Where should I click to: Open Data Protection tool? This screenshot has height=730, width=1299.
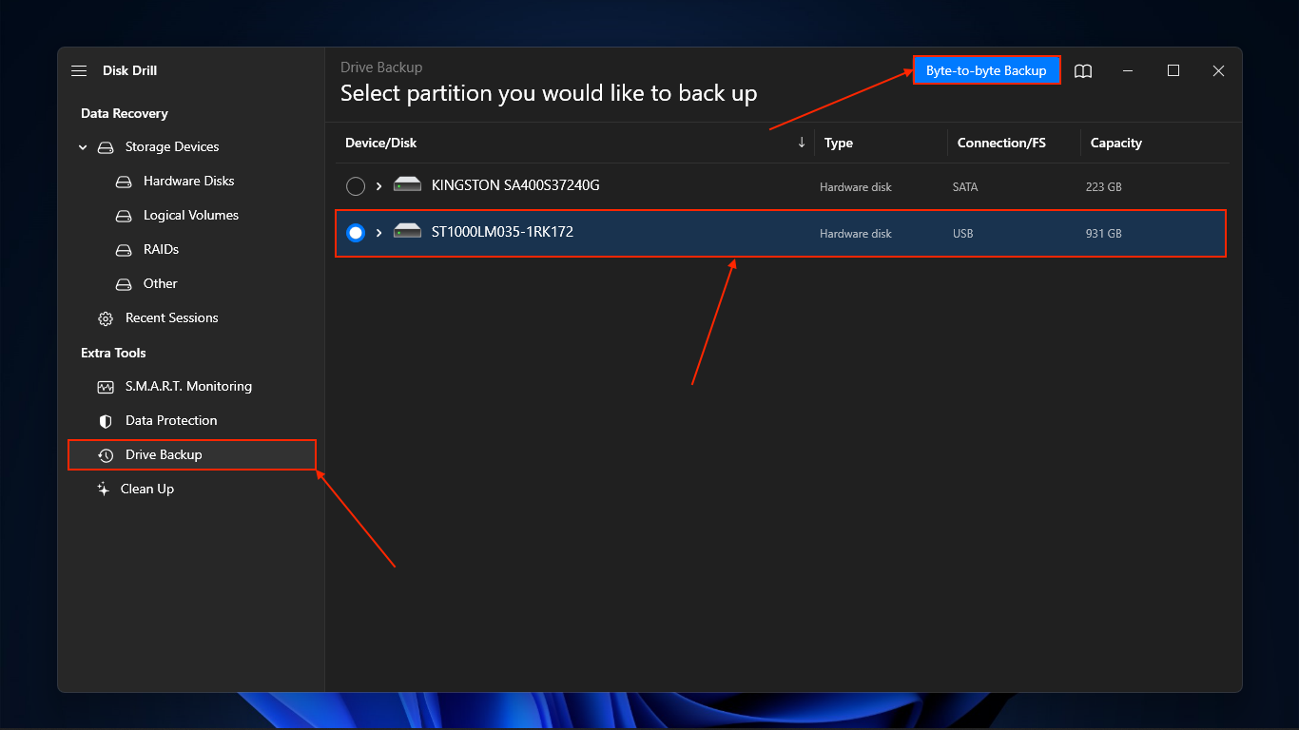(x=171, y=420)
